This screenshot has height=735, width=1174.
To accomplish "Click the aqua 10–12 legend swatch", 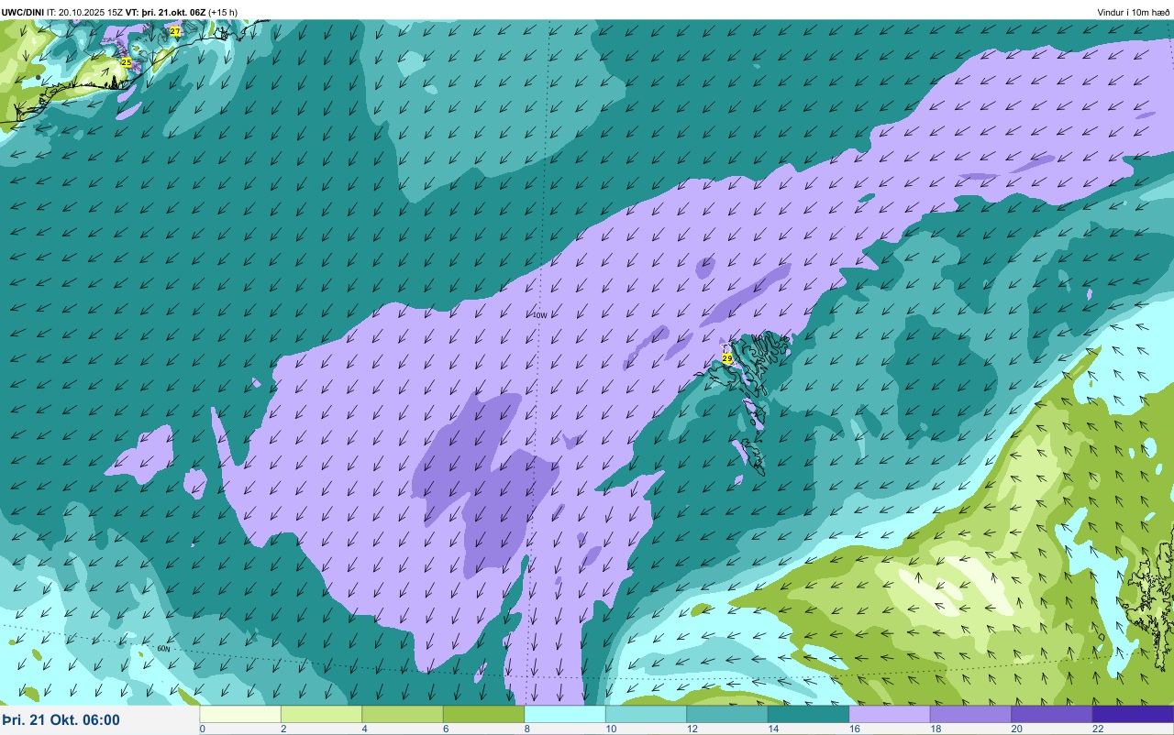I will click(x=646, y=714).
